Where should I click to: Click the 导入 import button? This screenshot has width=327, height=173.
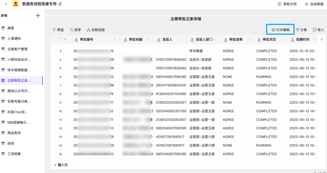pyautogui.click(x=319, y=30)
